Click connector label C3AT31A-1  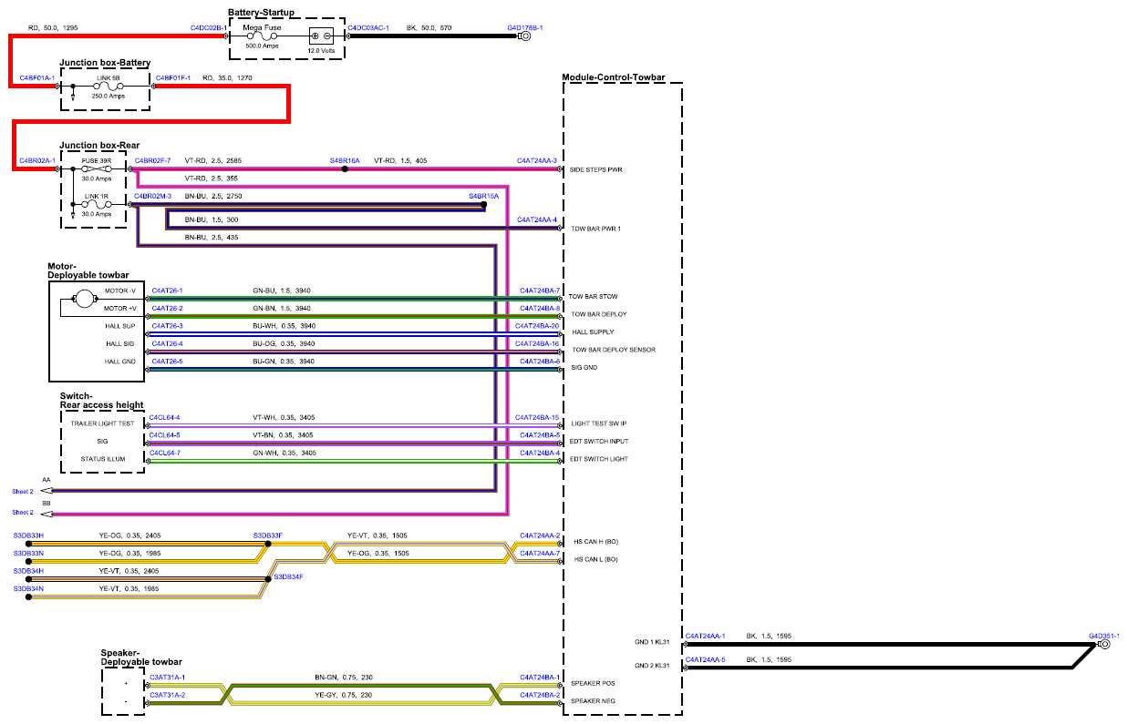[x=168, y=677]
